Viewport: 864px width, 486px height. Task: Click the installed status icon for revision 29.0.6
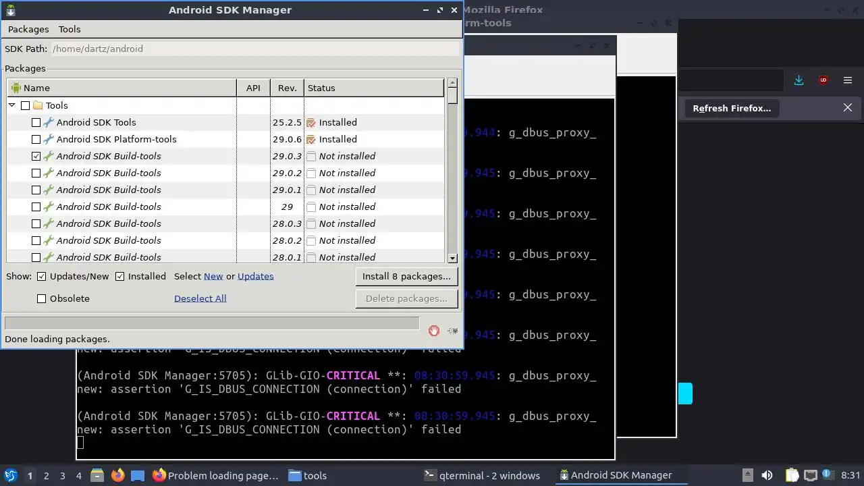pos(311,139)
